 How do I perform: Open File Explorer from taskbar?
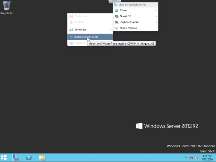tap(42, 158)
